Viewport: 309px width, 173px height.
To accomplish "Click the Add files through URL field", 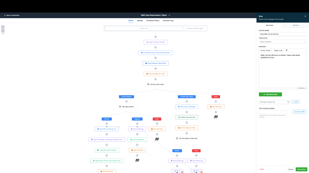I will 274,102.
